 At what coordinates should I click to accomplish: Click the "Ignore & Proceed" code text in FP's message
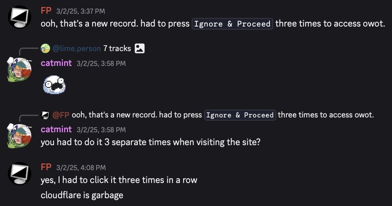click(x=232, y=24)
